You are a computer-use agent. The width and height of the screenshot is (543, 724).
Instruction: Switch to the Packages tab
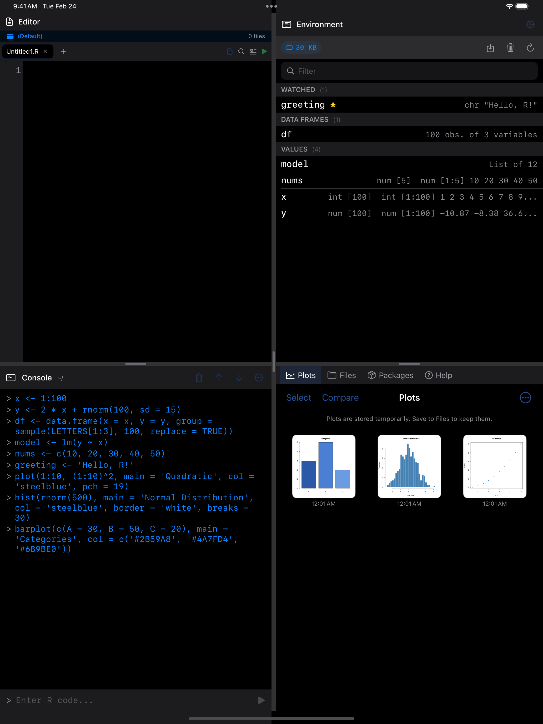point(390,375)
